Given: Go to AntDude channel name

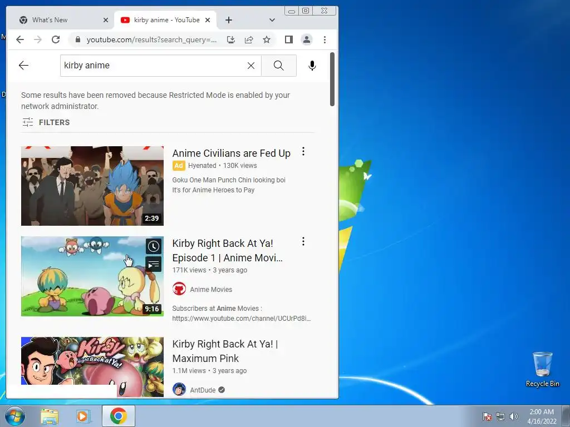Looking at the screenshot, I should [203, 390].
